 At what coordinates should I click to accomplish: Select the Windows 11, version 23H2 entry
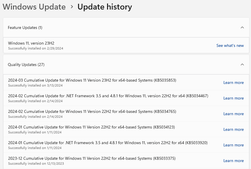point(126,45)
